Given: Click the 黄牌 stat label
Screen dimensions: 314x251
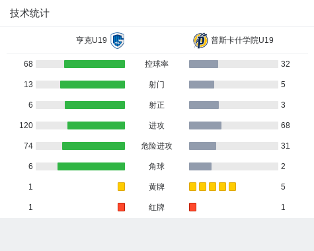Looking at the screenshot, I should (x=157, y=187).
